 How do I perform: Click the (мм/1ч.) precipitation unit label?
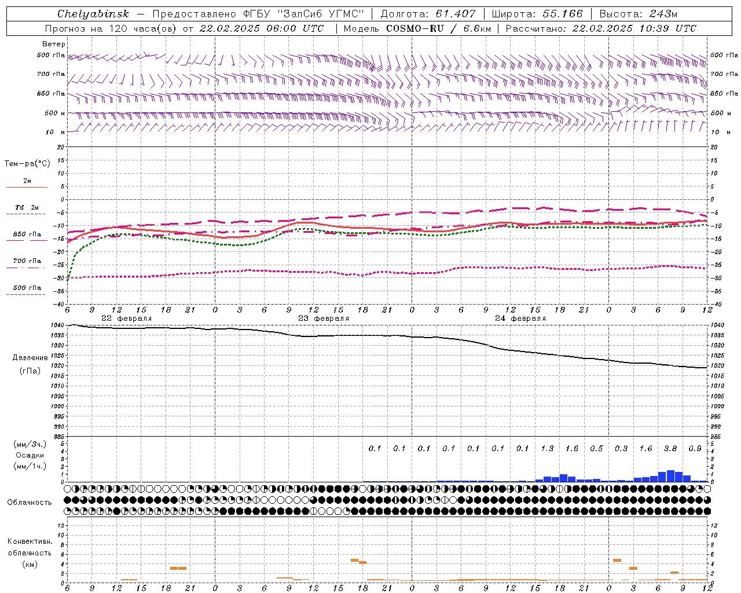click(x=30, y=466)
